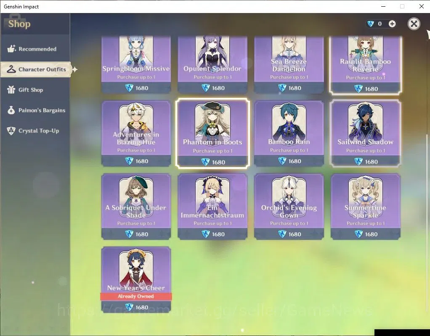
Task: Click the thumbs-up Recommended icon
Action: point(11,49)
